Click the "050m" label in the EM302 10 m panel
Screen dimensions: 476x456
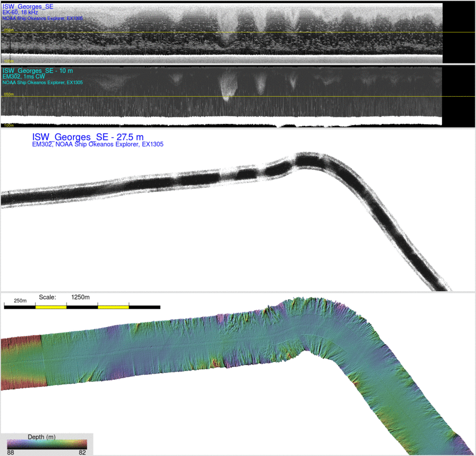[x=8, y=94]
